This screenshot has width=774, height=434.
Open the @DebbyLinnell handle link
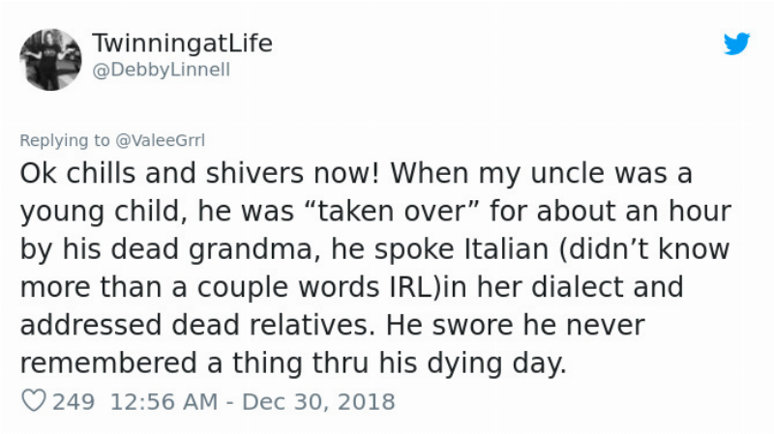pos(160,70)
